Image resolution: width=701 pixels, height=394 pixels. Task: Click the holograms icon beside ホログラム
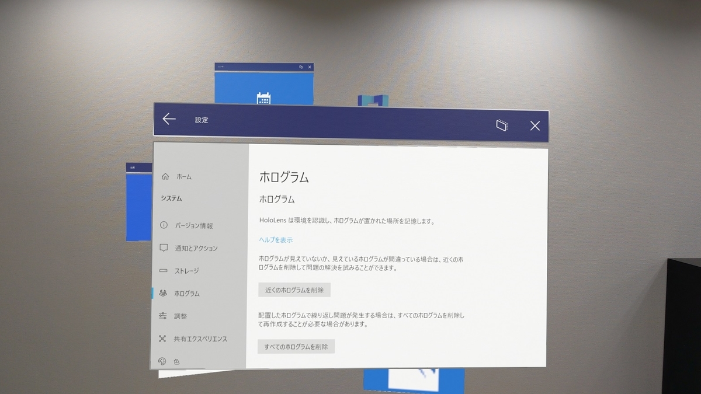coord(163,293)
